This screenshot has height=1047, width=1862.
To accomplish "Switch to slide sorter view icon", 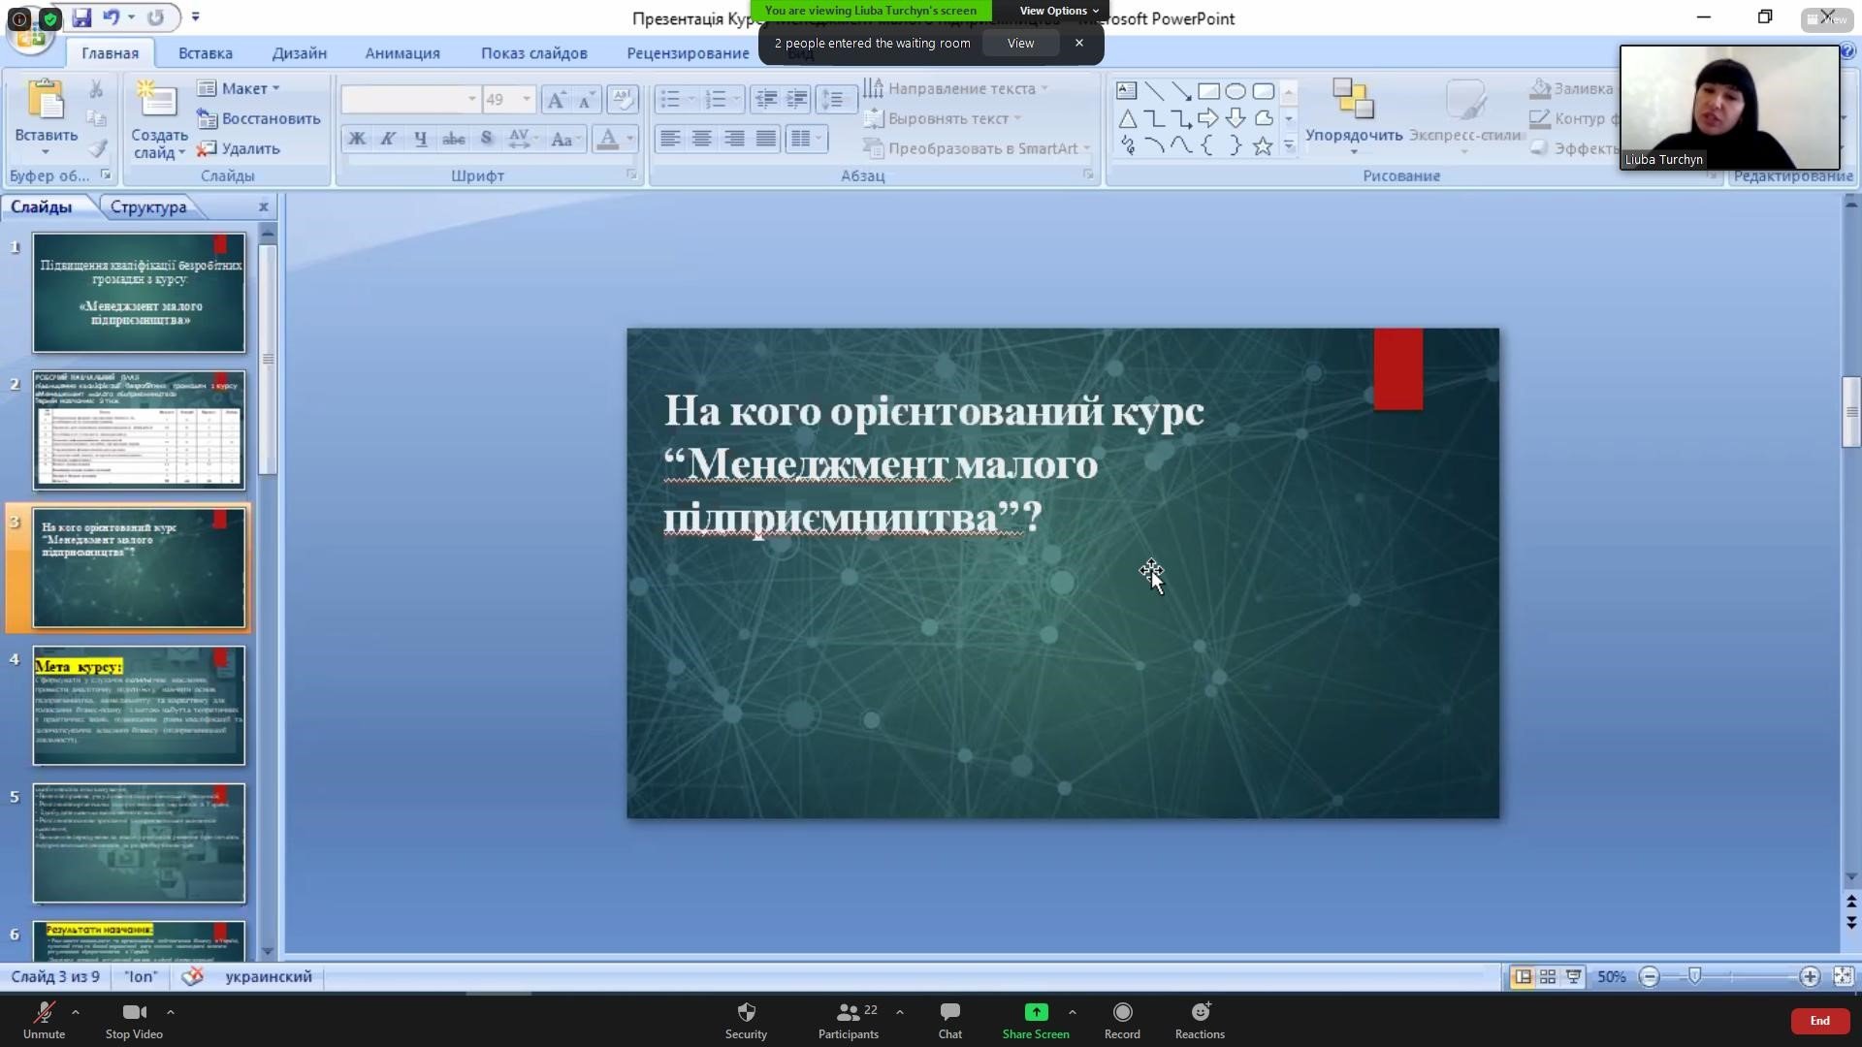I will point(1548,977).
